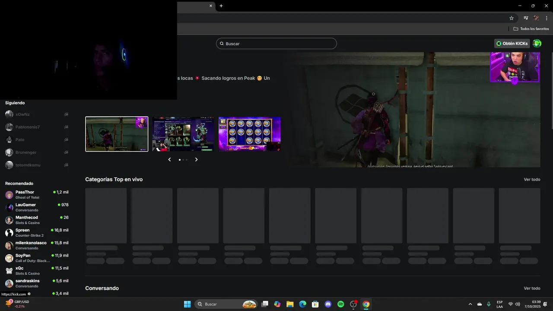Screen dimensions: 553x311
Task: Close the current browser tab
Action: tap(211, 6)
